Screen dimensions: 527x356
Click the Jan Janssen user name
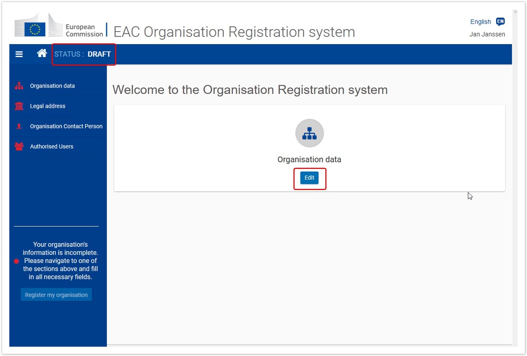[x=487, y=34]
